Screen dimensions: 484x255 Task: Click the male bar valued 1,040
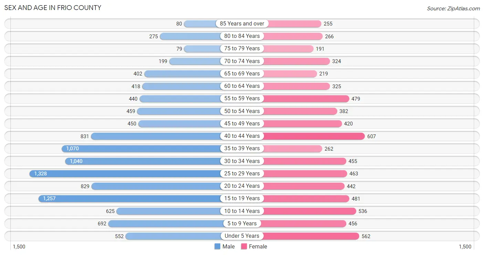click(x=154, y=161)
